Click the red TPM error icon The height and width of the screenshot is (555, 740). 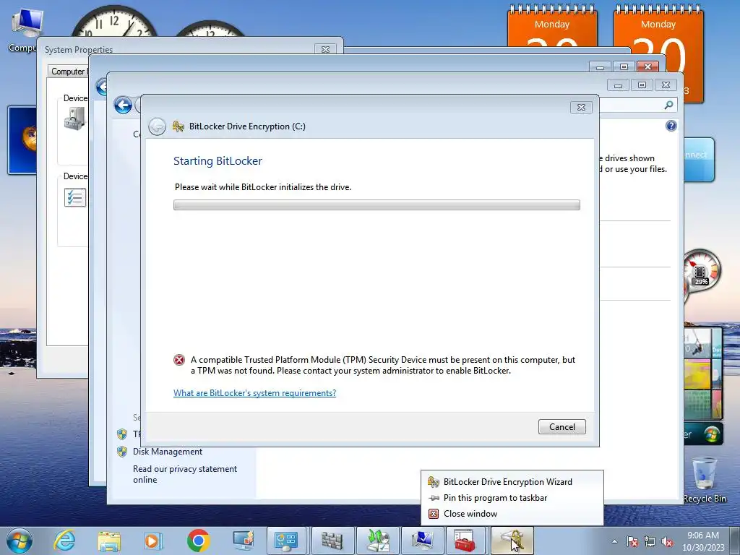[x=179, y=360]
